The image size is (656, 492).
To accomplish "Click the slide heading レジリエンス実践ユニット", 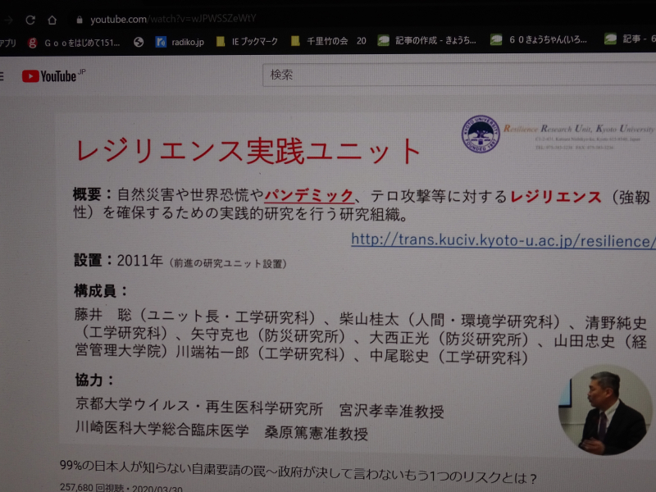I will coord(248,151).
